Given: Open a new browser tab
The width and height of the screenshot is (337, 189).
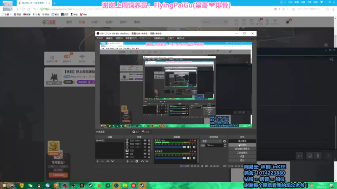Looking at the screenshot, I should (54, 3).
